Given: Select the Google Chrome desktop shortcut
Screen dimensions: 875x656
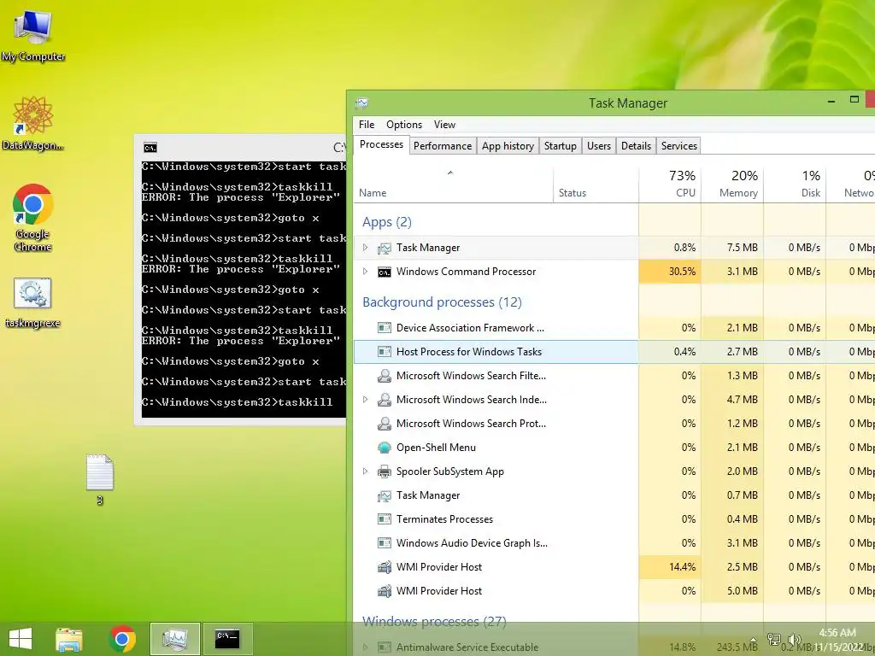Looking at the screenshot, I should (33, 218).
